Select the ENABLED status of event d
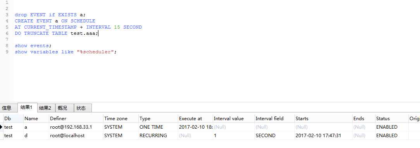Screen dimensions: 420x148 (392, 136)
